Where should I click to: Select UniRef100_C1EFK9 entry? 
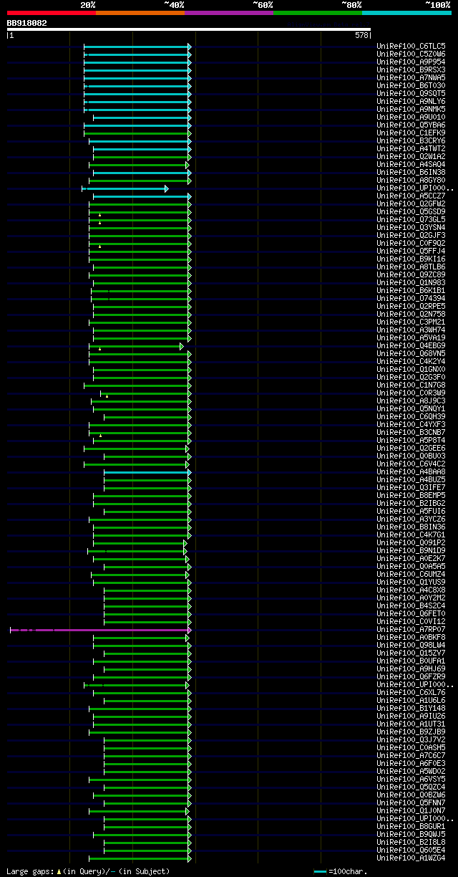point(411,133)
